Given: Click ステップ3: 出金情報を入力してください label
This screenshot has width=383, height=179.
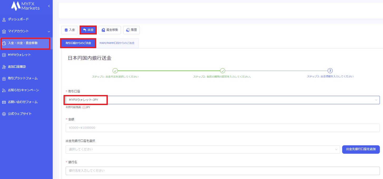Looking at the screenshot, I should tap(330, 77).
